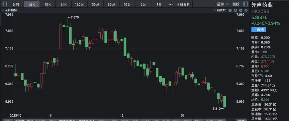Toggle the right info panel icon
Screen dimensions: 289x121
pos(245,4)
